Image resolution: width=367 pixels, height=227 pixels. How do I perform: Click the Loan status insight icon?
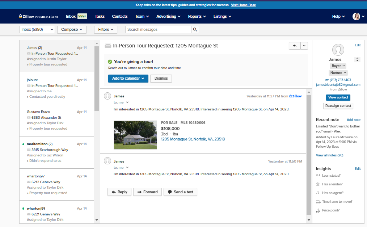(318, 175)
